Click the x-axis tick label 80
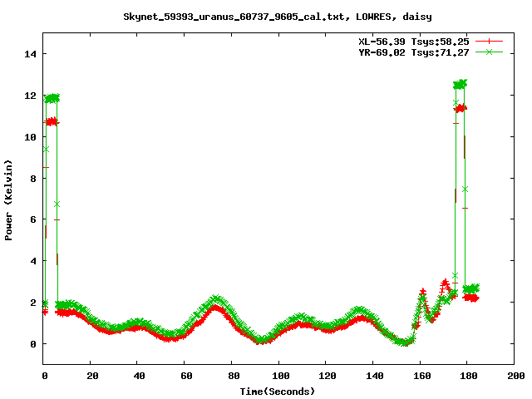The image size is (532, 399). point(234,376)
